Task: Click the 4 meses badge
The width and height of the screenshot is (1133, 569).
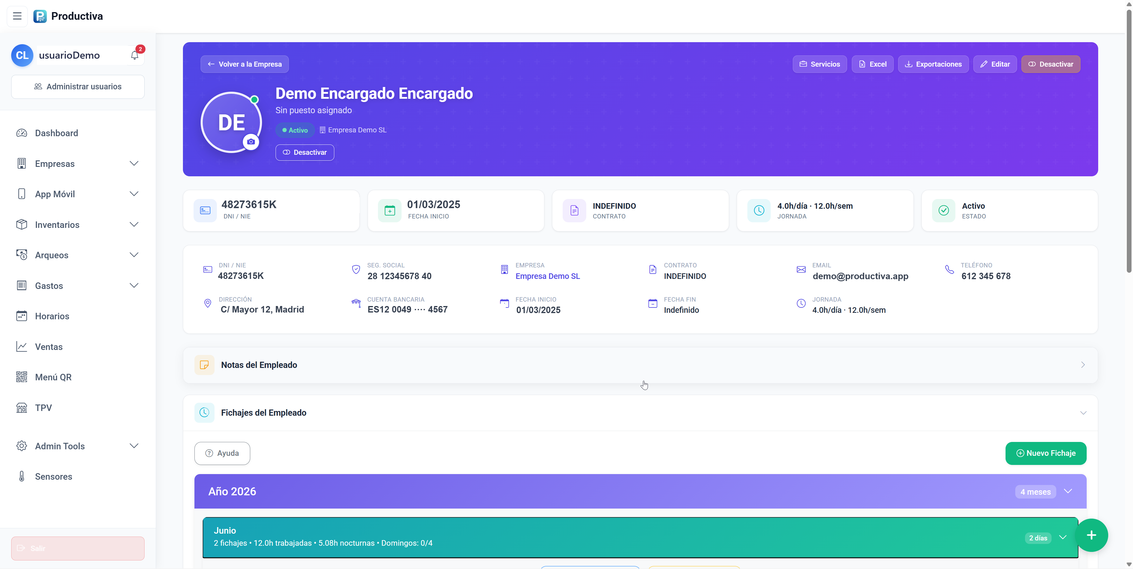Action: pos(1035,492)
